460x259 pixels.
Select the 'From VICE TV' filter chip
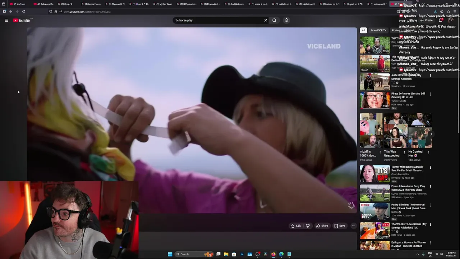click(378, 31)
